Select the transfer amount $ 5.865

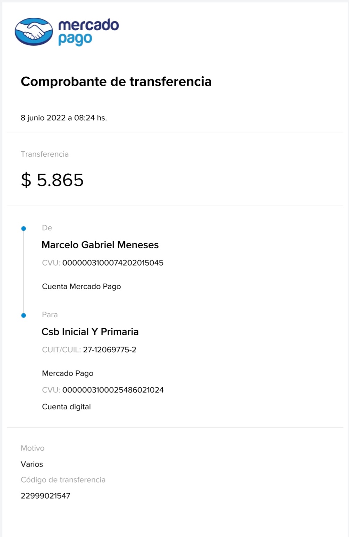(52, 180)
